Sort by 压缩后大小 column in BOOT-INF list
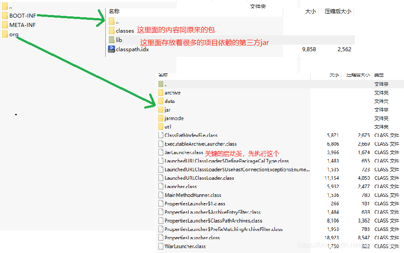Image resolution: width=404 pixels, height=253 pixels. click(338, 11)
